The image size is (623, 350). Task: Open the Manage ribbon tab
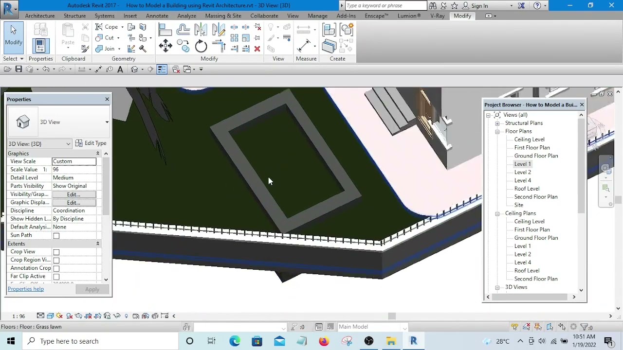click(x=317, y=16)
